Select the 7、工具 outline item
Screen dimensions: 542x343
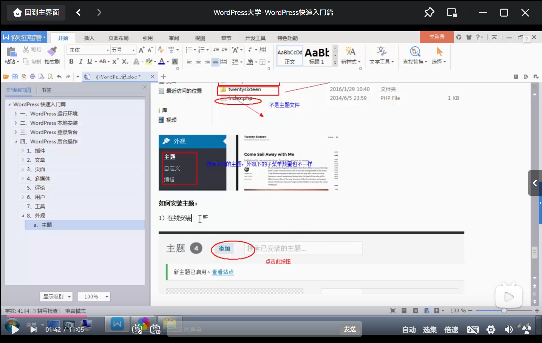click(x=36, y=206)
